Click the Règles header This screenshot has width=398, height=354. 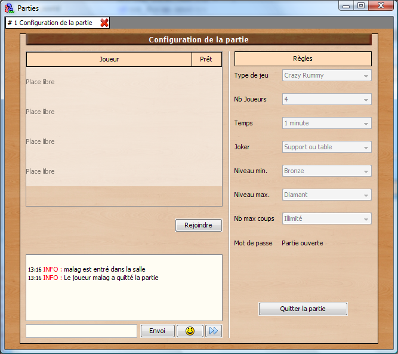[303, 59]
